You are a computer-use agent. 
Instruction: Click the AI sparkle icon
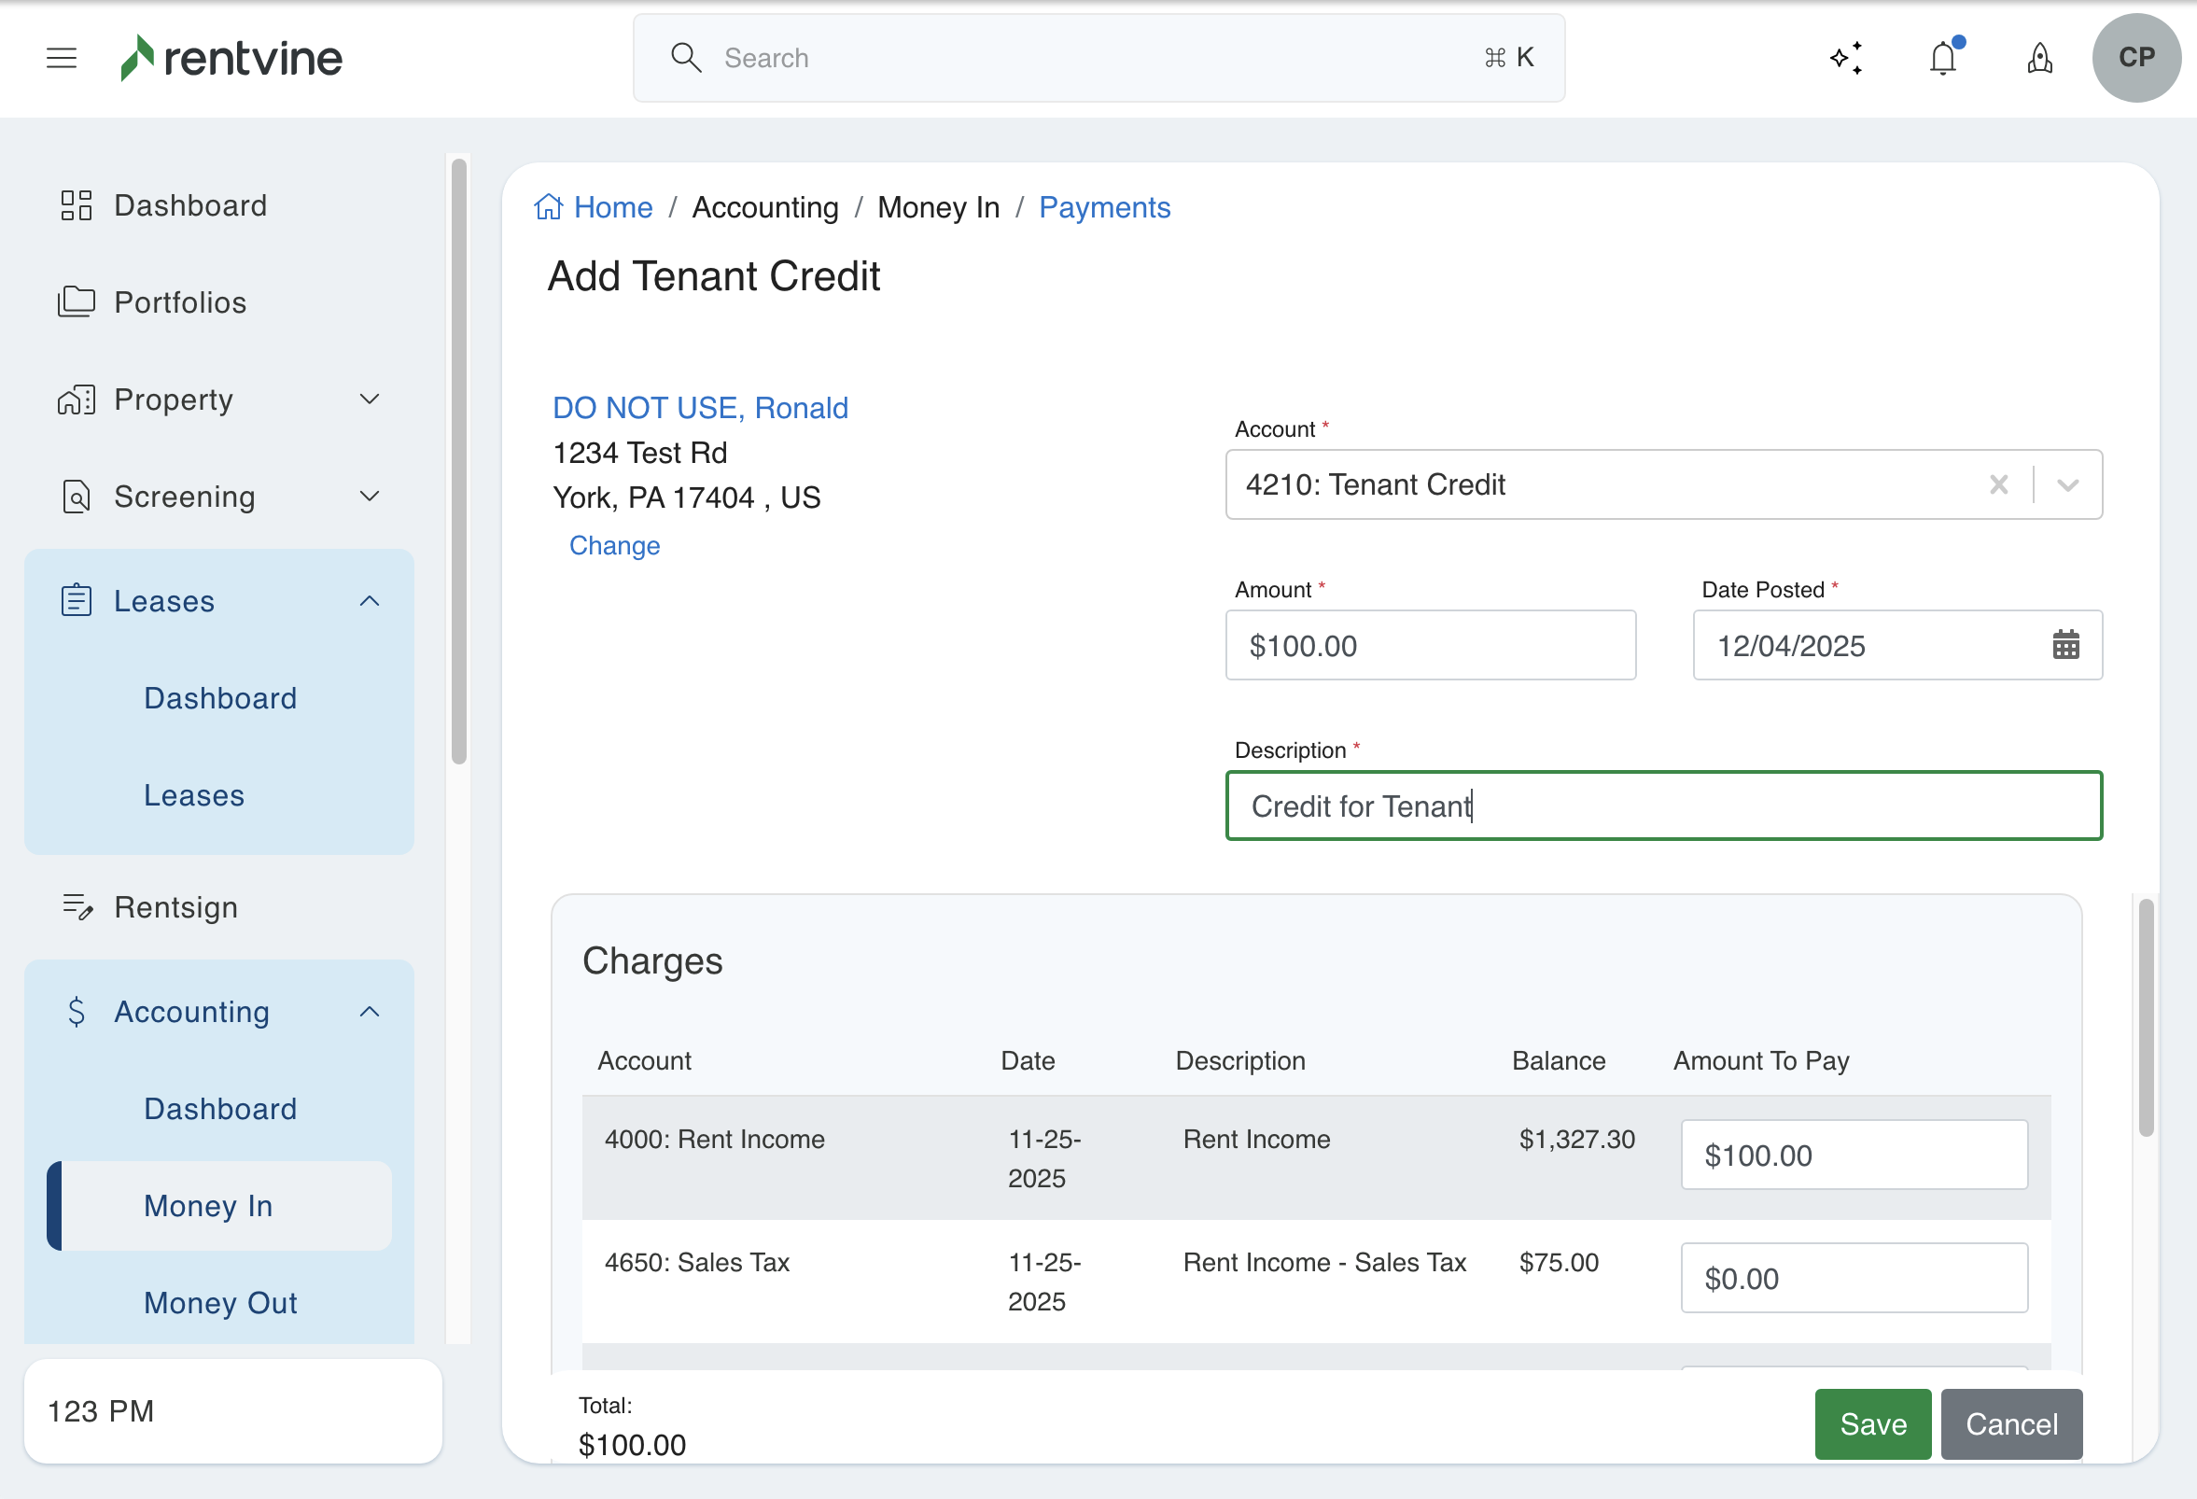[1845, 58]
